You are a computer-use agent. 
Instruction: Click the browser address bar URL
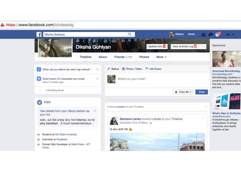40,25
